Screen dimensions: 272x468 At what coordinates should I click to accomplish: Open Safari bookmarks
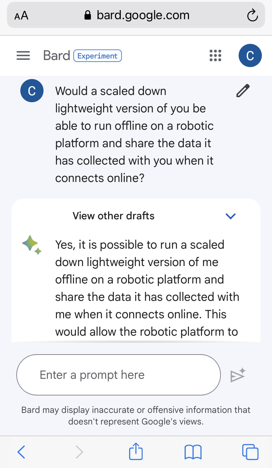point(193,452)
